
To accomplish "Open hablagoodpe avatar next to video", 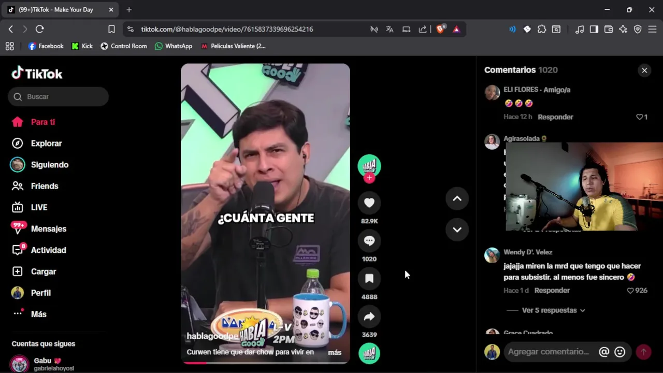I will [x=369, y=166].
